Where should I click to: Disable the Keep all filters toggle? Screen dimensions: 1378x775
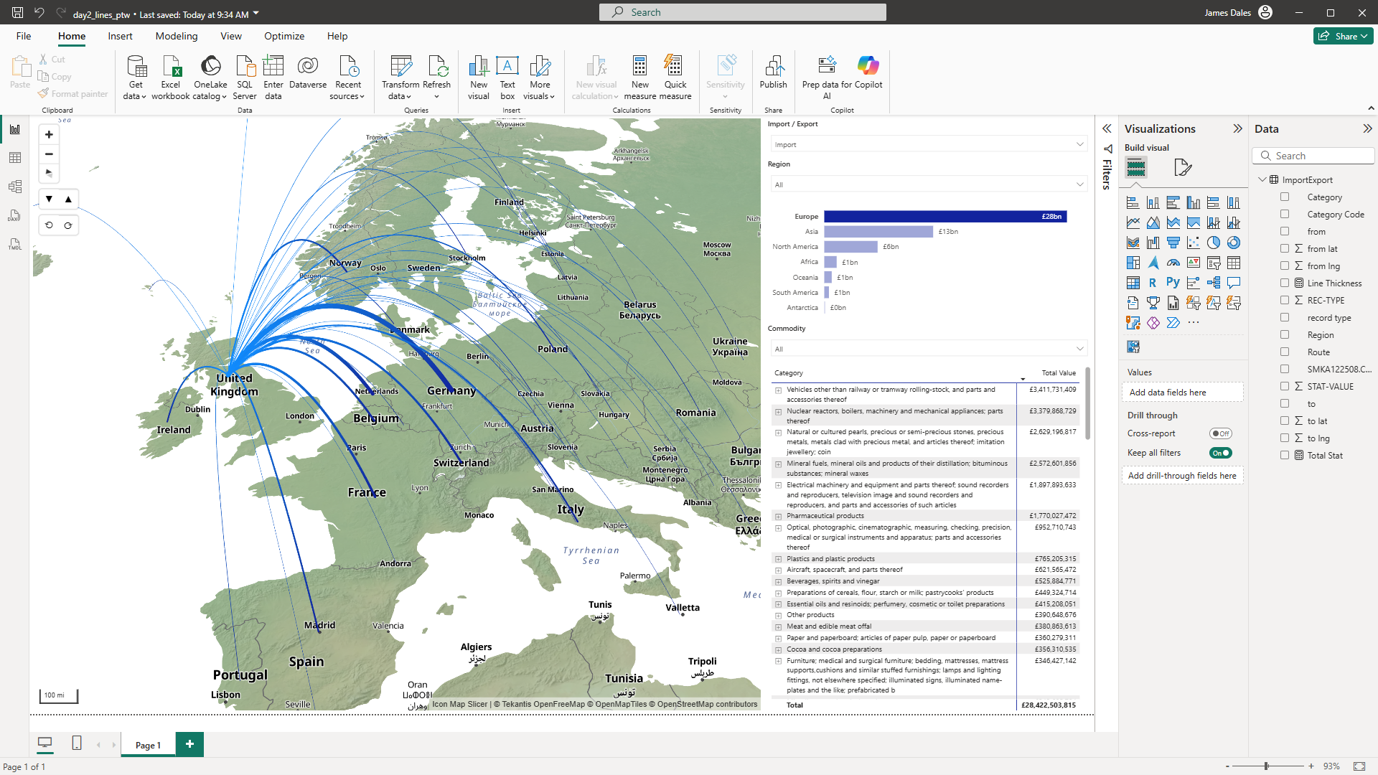[1220, 453]
